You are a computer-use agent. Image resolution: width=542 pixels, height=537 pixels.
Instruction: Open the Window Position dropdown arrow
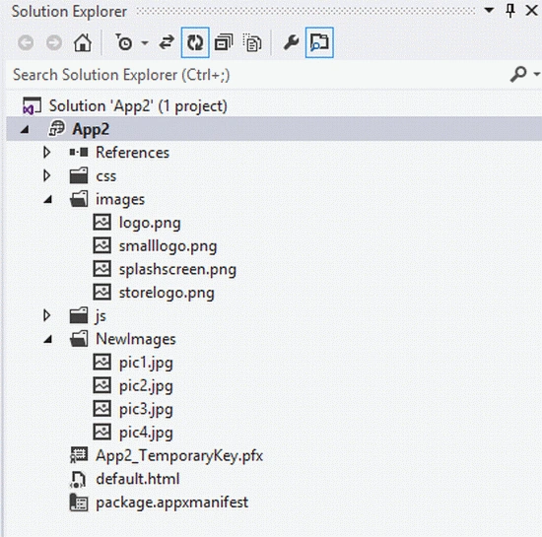pyautogui.click(x=489, y=10)
